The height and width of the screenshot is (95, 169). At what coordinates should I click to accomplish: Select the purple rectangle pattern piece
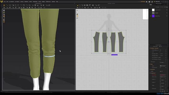[x=114, y=55]
